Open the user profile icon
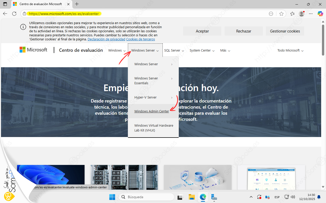The height and width of the screenshot is (203, 326). tap(302, 14)
